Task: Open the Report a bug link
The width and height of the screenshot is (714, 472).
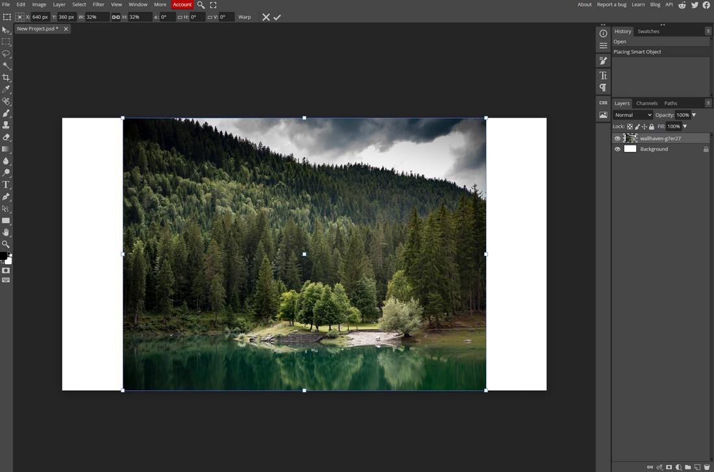Action: point(611,5)
